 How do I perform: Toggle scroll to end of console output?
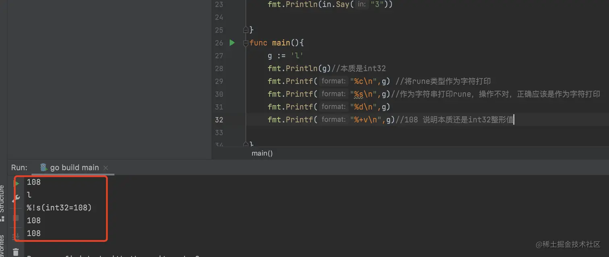click(x=16, y=236)
